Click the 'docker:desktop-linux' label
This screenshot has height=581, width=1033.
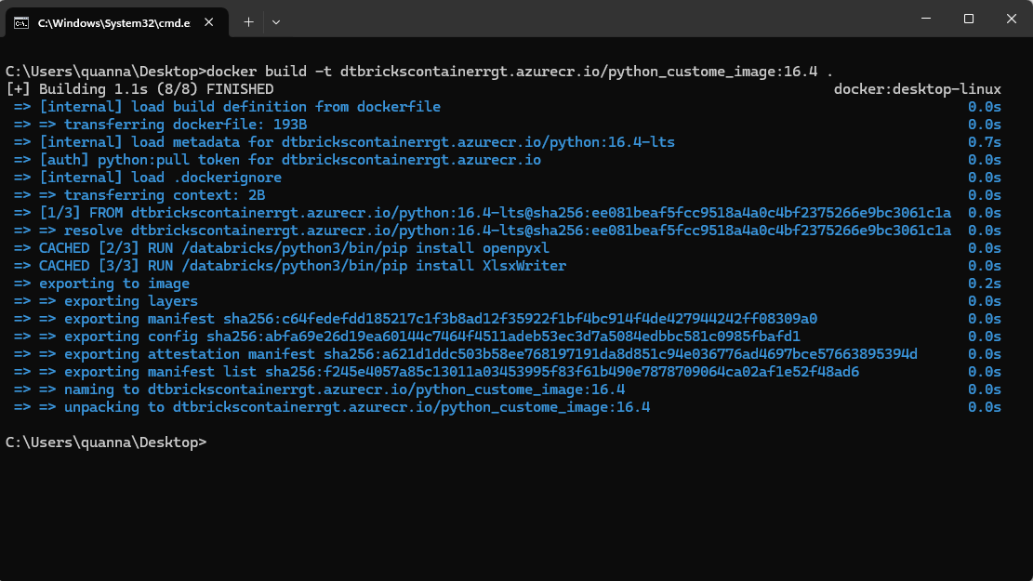pyautogui.click(x=917, y=89)
